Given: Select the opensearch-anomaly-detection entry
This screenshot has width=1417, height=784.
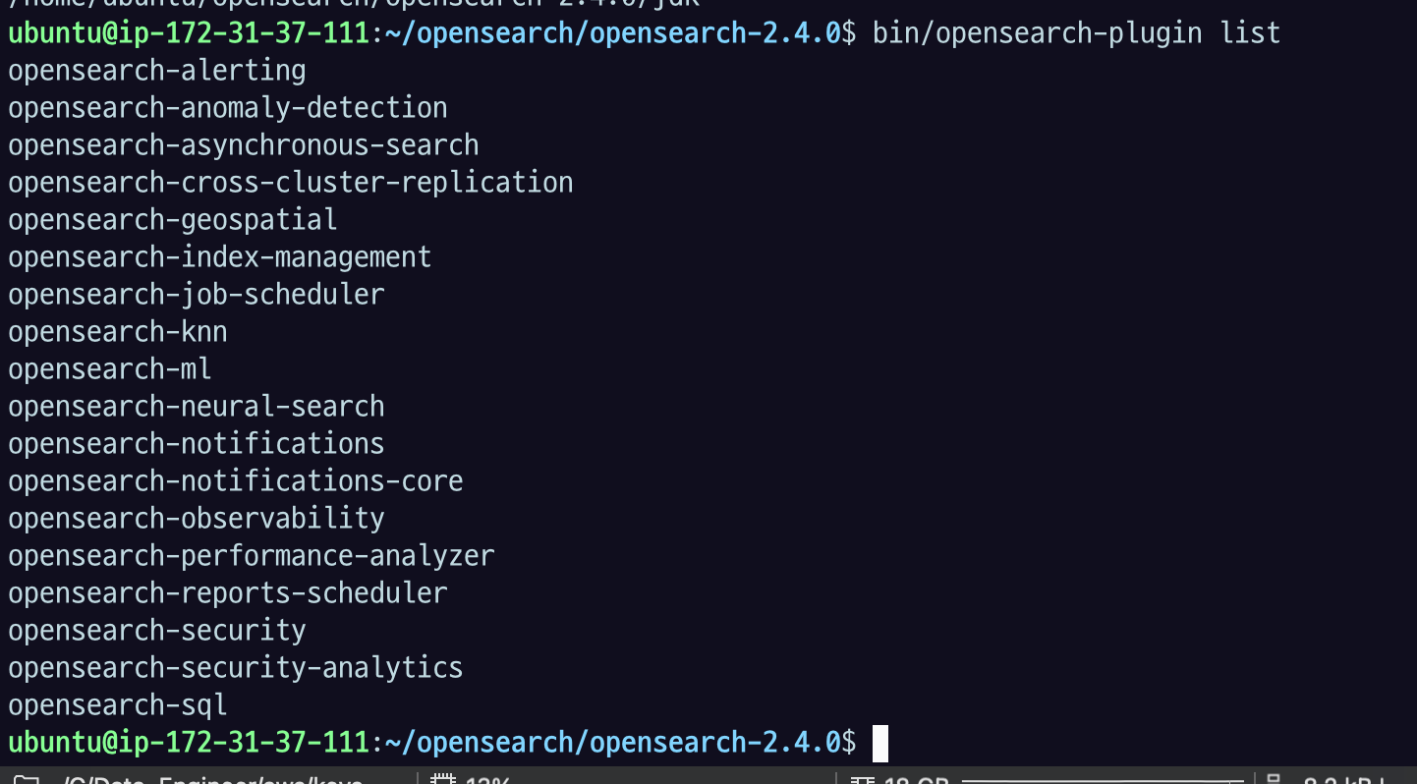Looking at the screenshot, I should [228, 108].
